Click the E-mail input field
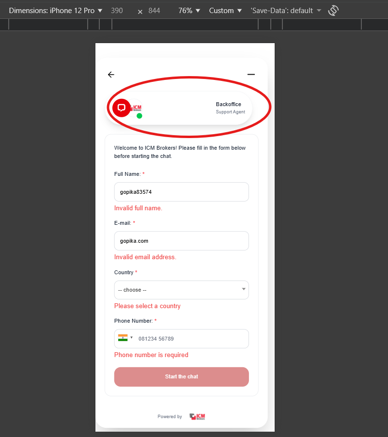The height and width of the screenshot is (437, 388). (182, 241)
